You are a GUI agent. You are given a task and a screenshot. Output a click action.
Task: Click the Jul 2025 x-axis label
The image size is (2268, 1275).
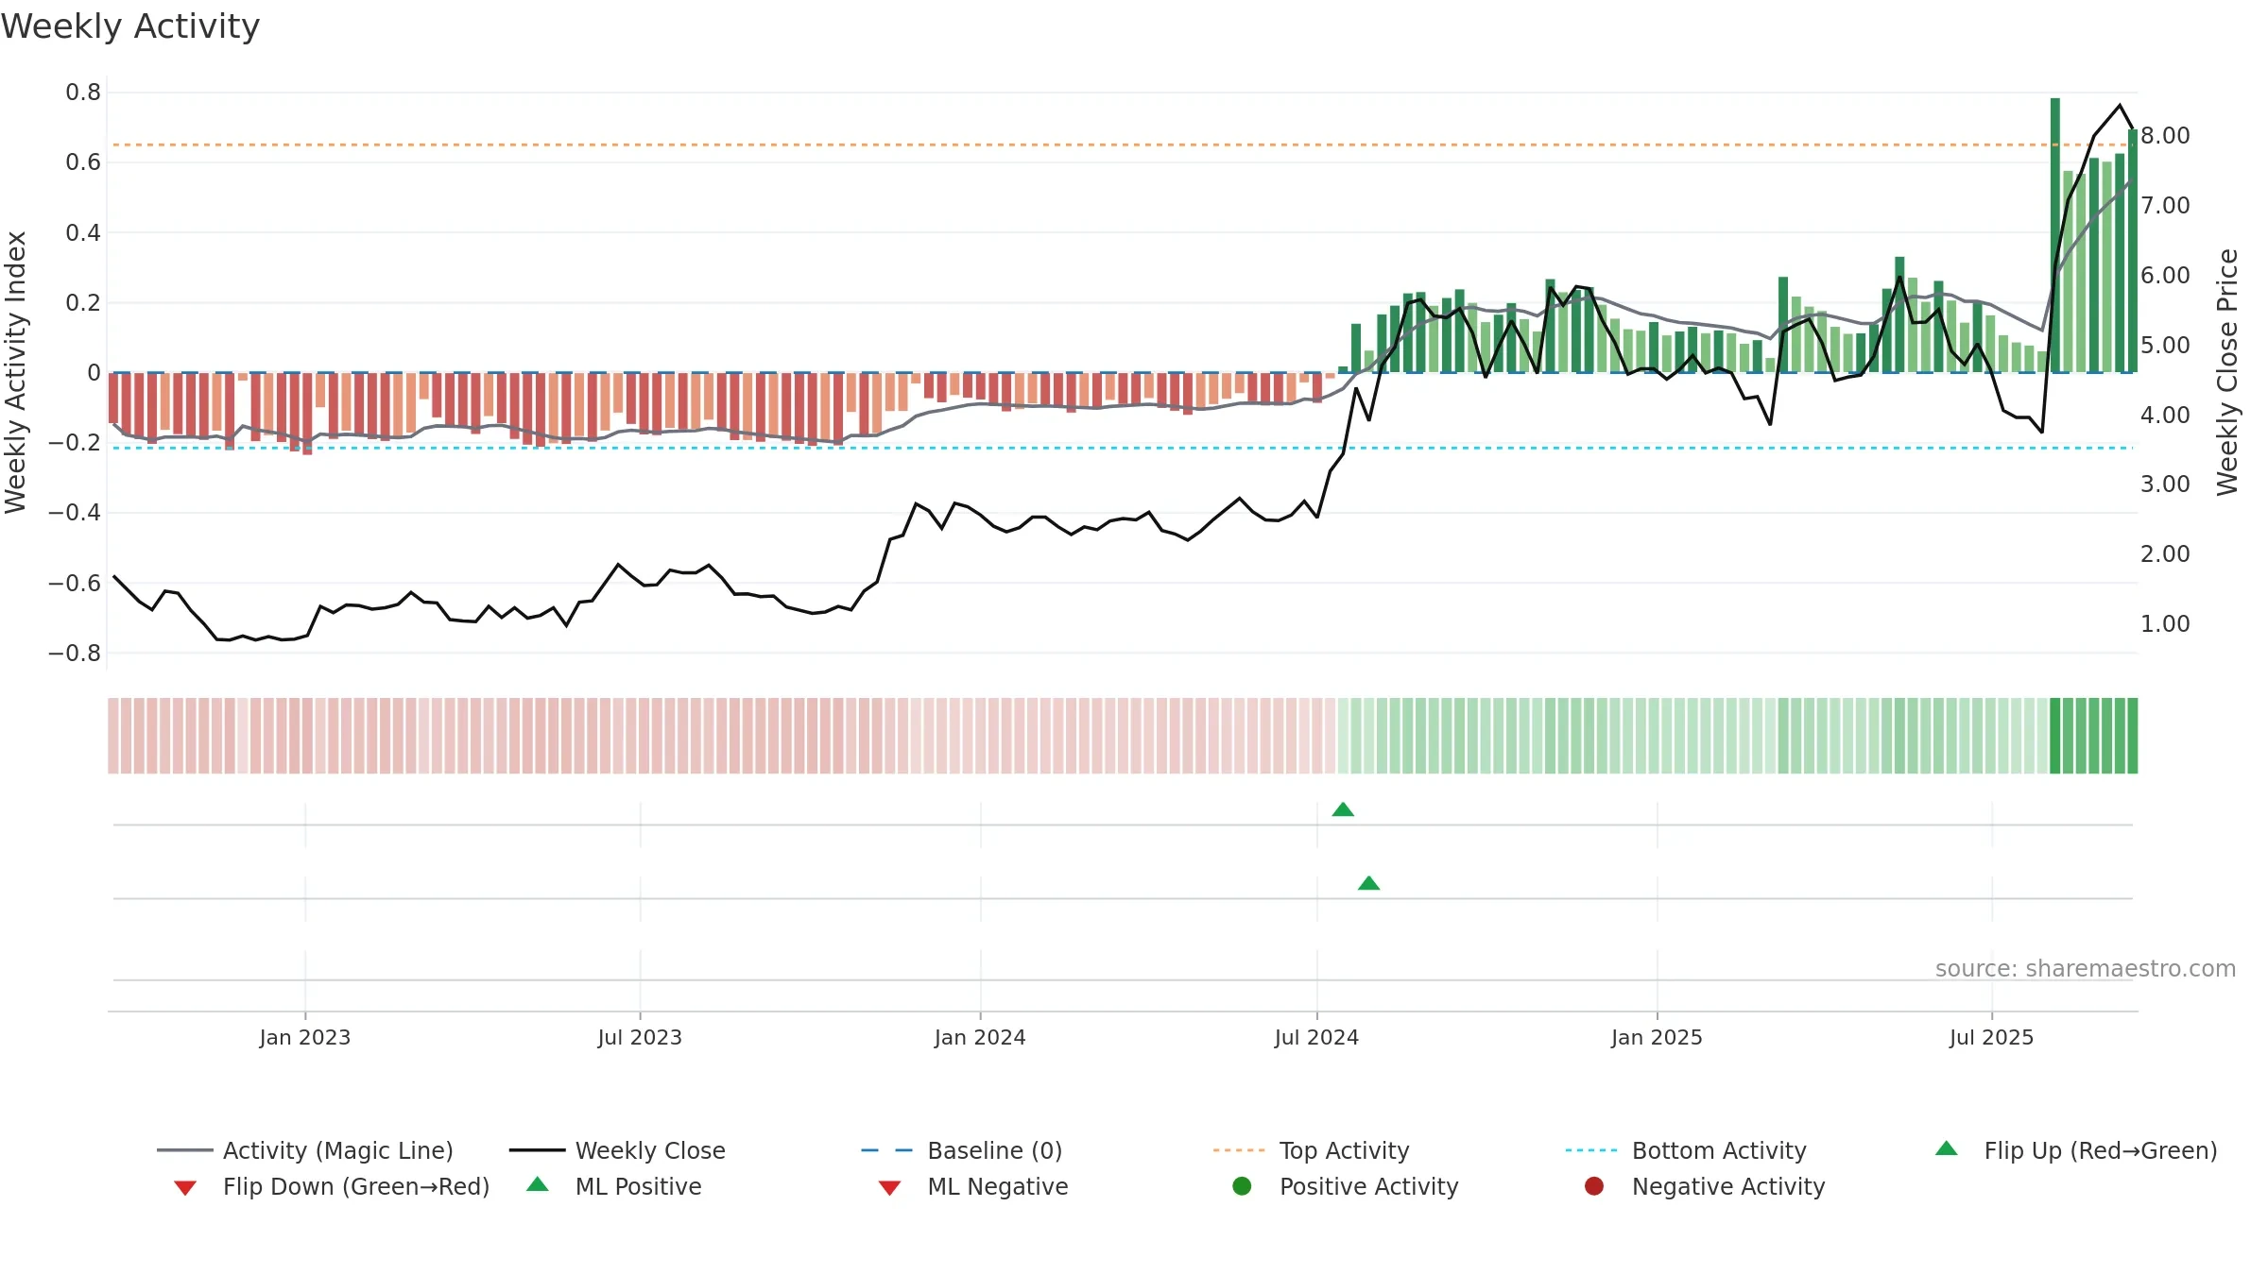tap(1991, 1037)
